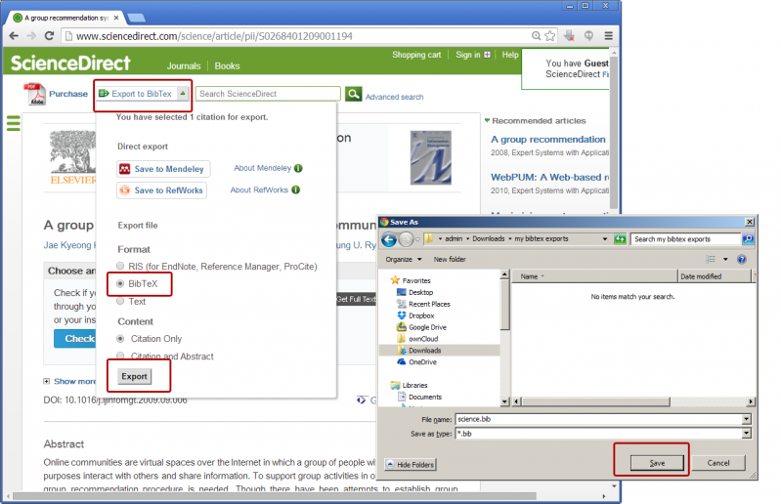The image size is (781, 504).
Task: Select Citation Only content option
Action: tap(120, 338)
